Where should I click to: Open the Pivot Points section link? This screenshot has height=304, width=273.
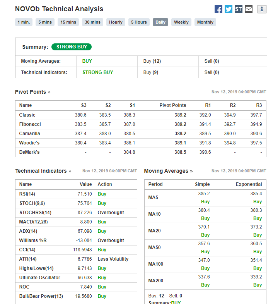tap(33, 92)
